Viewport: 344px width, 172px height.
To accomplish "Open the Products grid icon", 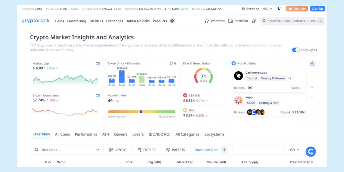I will [x=172, y=21].
